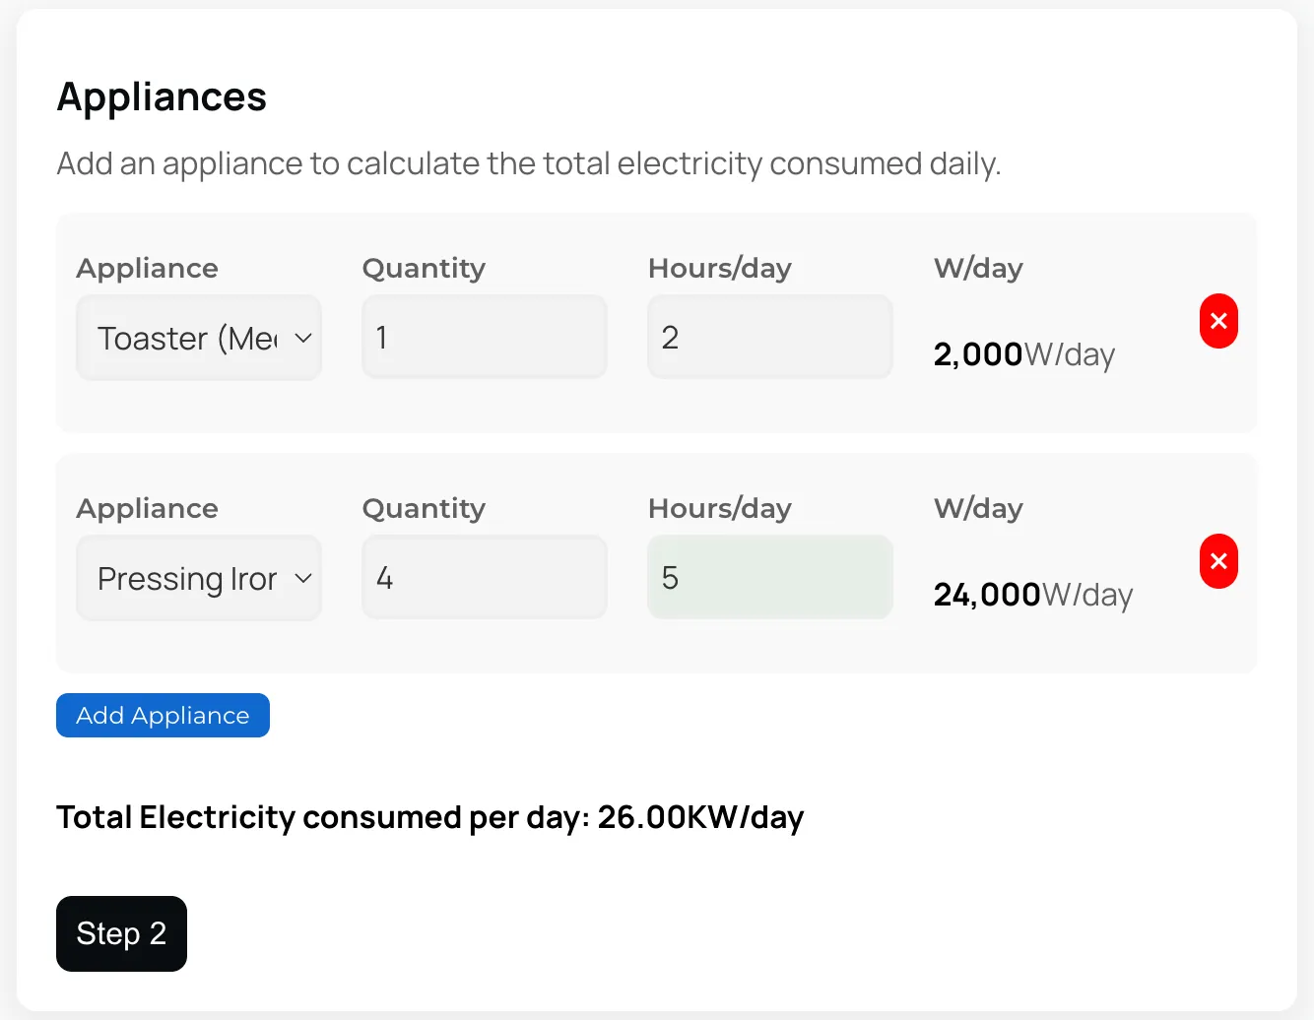The width and height of the screenshot is (1314, 1020).
Task: Select the Pressing Iron Quantity field
Action: 484,578
